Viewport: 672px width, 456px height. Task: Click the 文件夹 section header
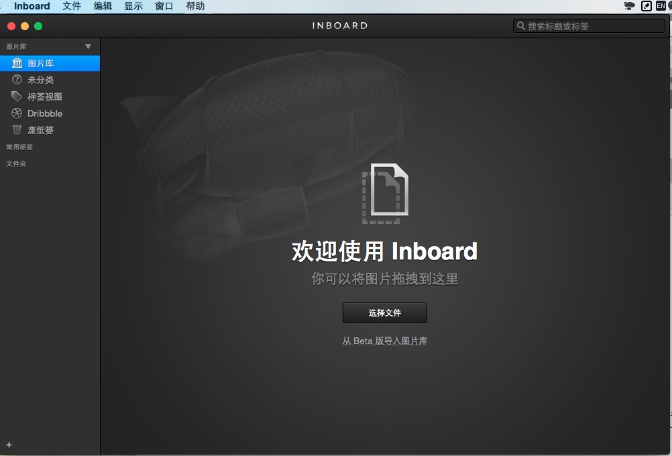(x=16, y=164)
